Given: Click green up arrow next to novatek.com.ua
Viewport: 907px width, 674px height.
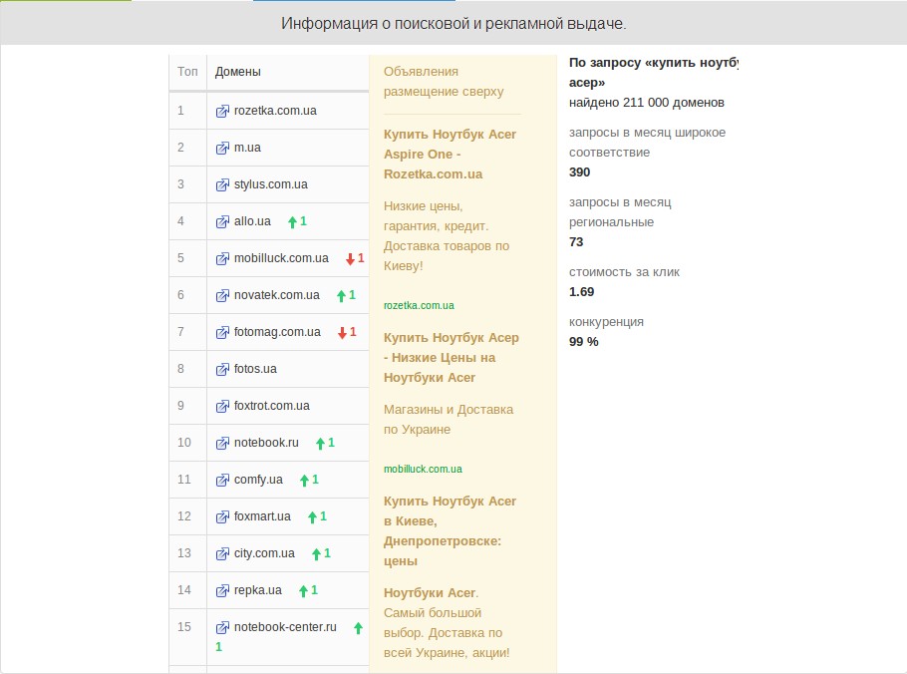Looking at the screenshot, I should click(x=340, y=296).
